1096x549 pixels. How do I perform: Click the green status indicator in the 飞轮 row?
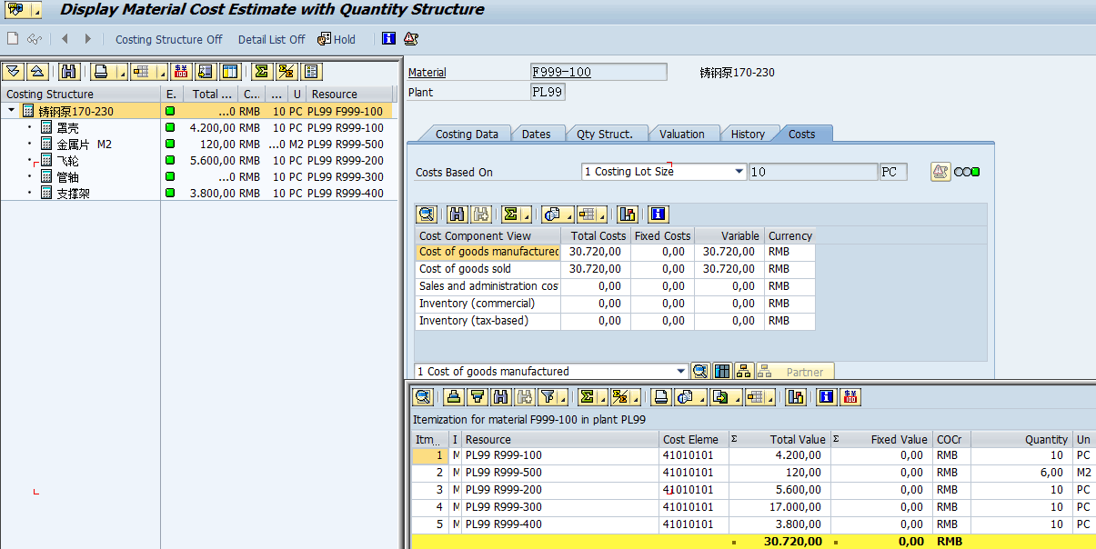tap(170, 160)
